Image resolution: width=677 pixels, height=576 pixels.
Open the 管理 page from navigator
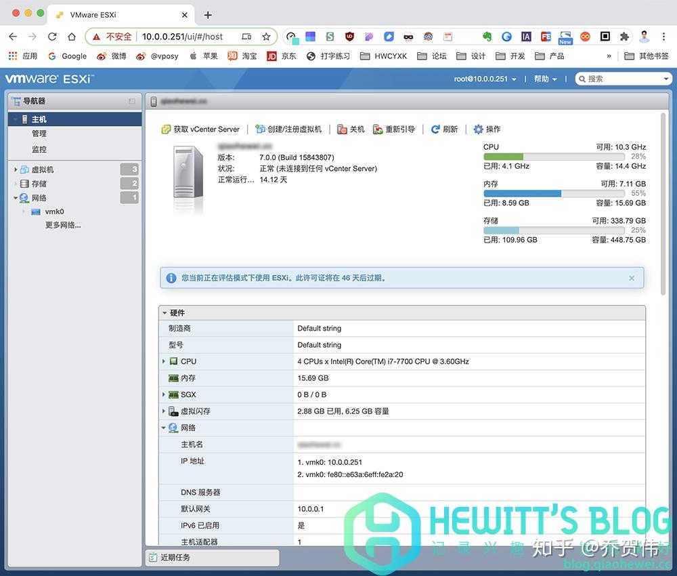pyautogui.click(x=39, y=134)
